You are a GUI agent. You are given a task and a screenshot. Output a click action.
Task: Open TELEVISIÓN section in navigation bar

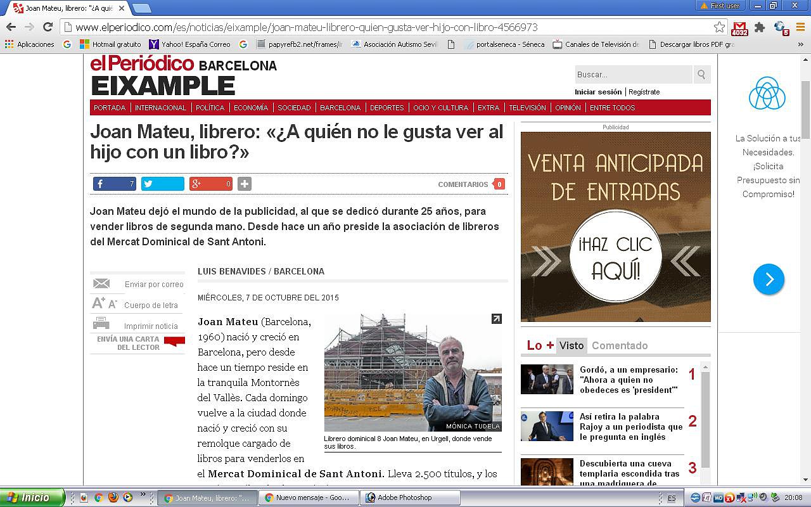[527, 108]
